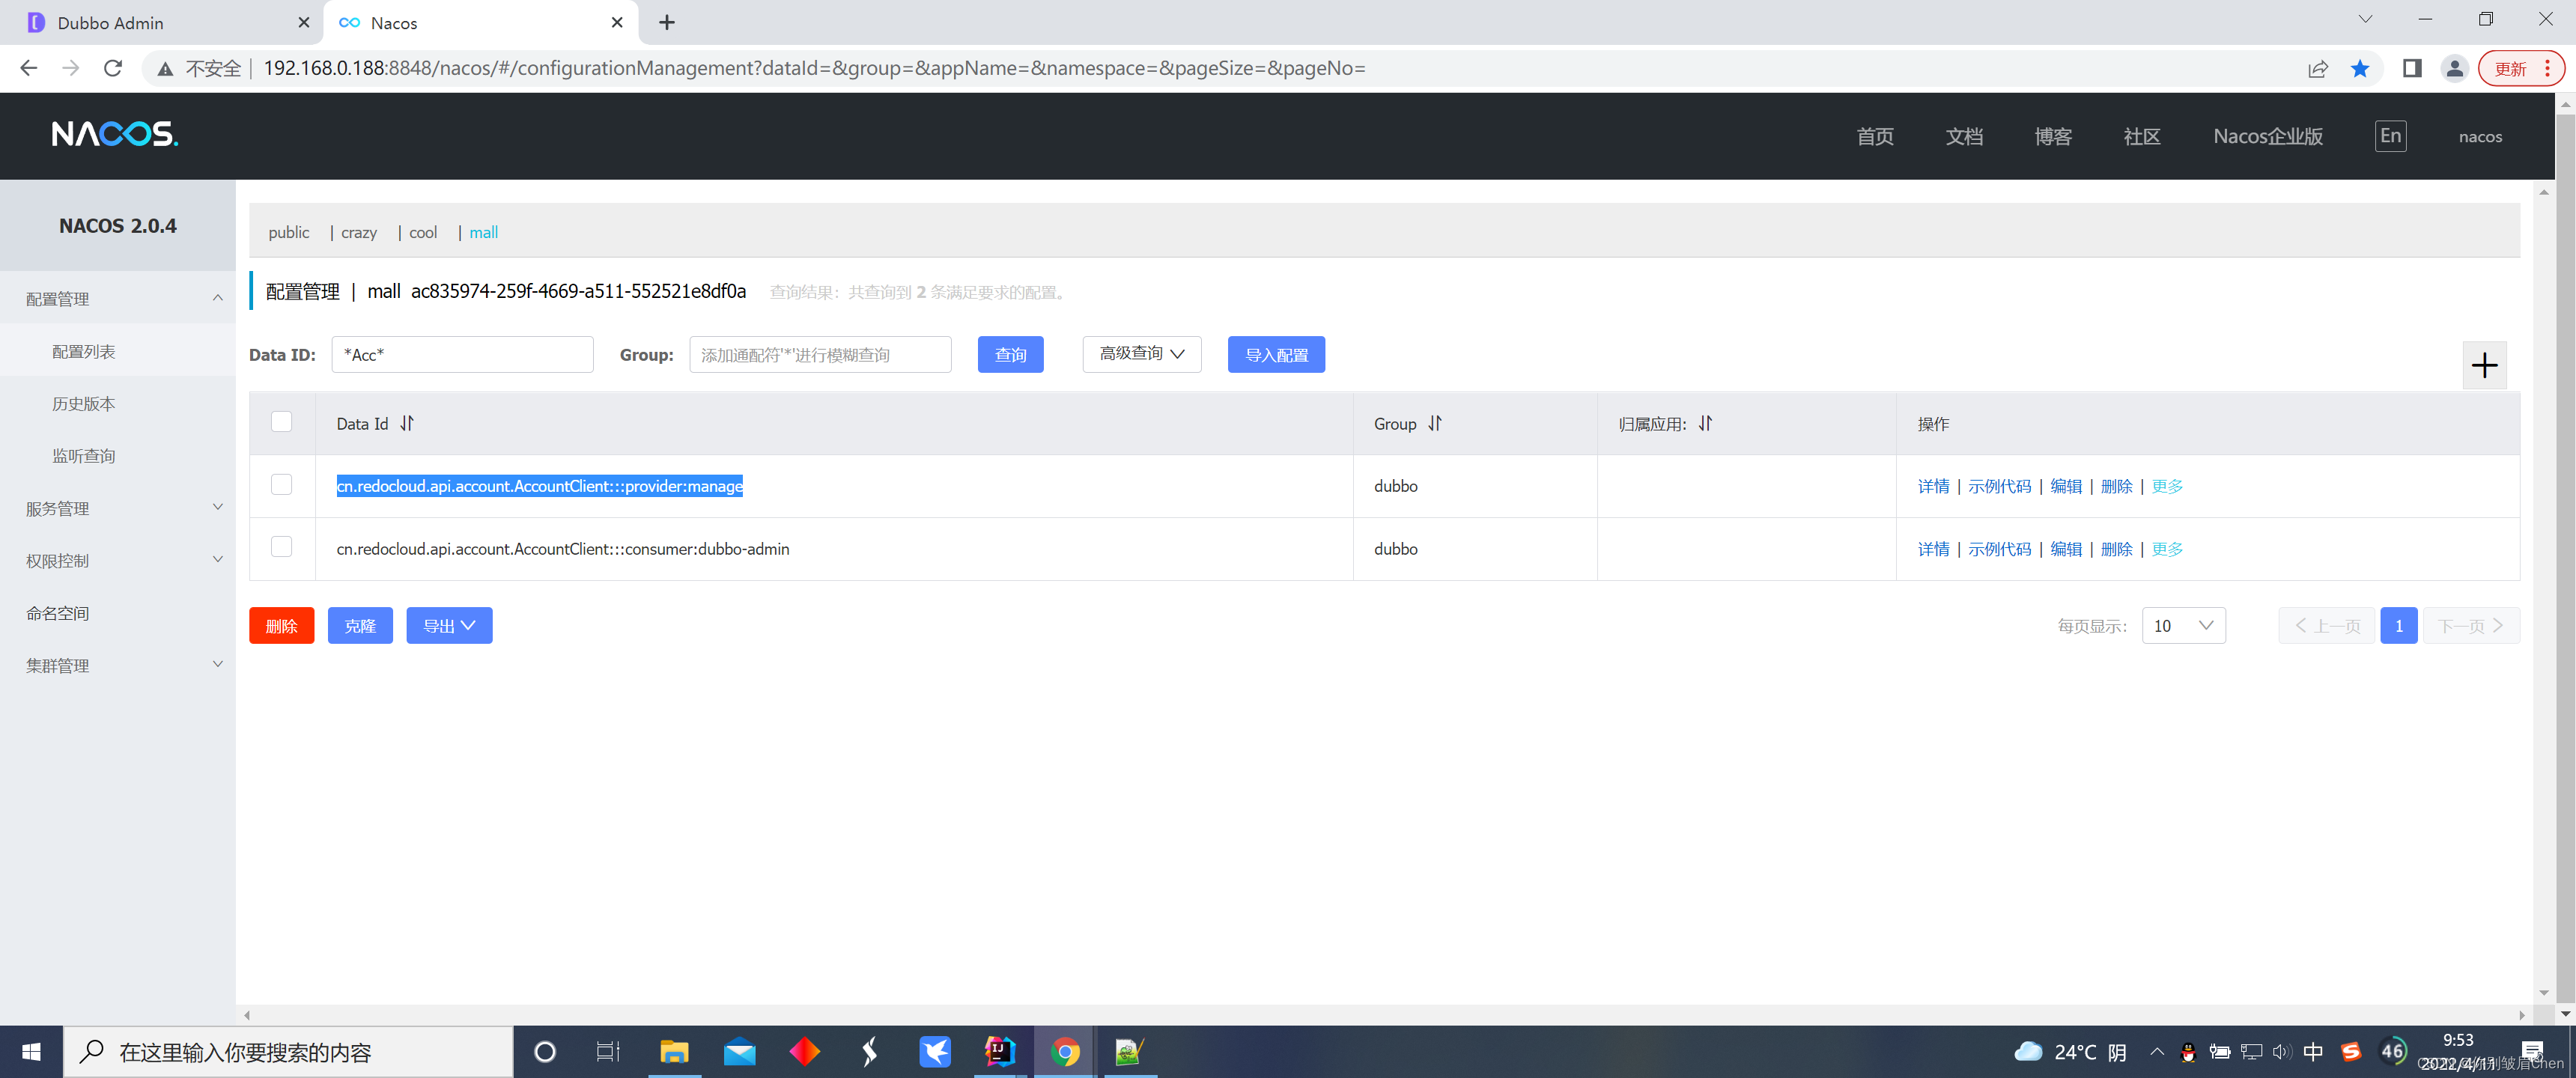
Task: Open 编辑 link for the provider:manage row
Action: pos(2065,486)
